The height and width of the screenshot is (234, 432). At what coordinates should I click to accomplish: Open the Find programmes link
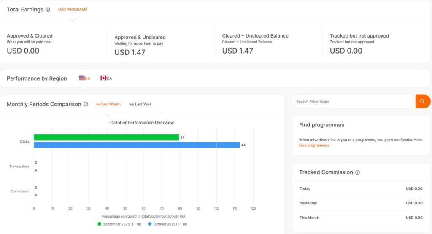coord(314,145)
